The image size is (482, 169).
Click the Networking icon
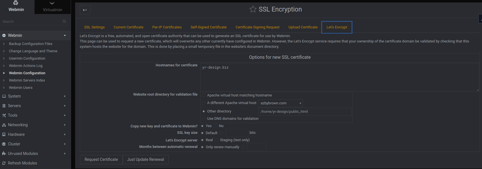tap(4, 125)
